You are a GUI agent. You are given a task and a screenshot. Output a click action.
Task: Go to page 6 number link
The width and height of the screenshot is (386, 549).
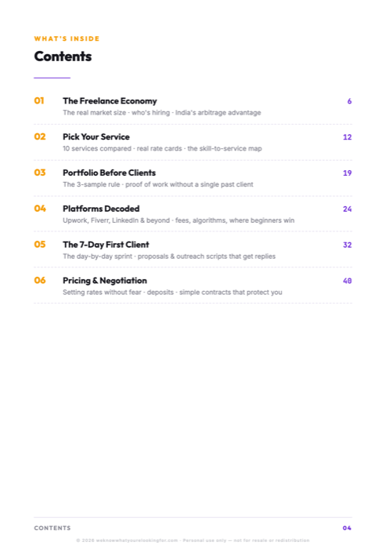click(x=349, y=101)
